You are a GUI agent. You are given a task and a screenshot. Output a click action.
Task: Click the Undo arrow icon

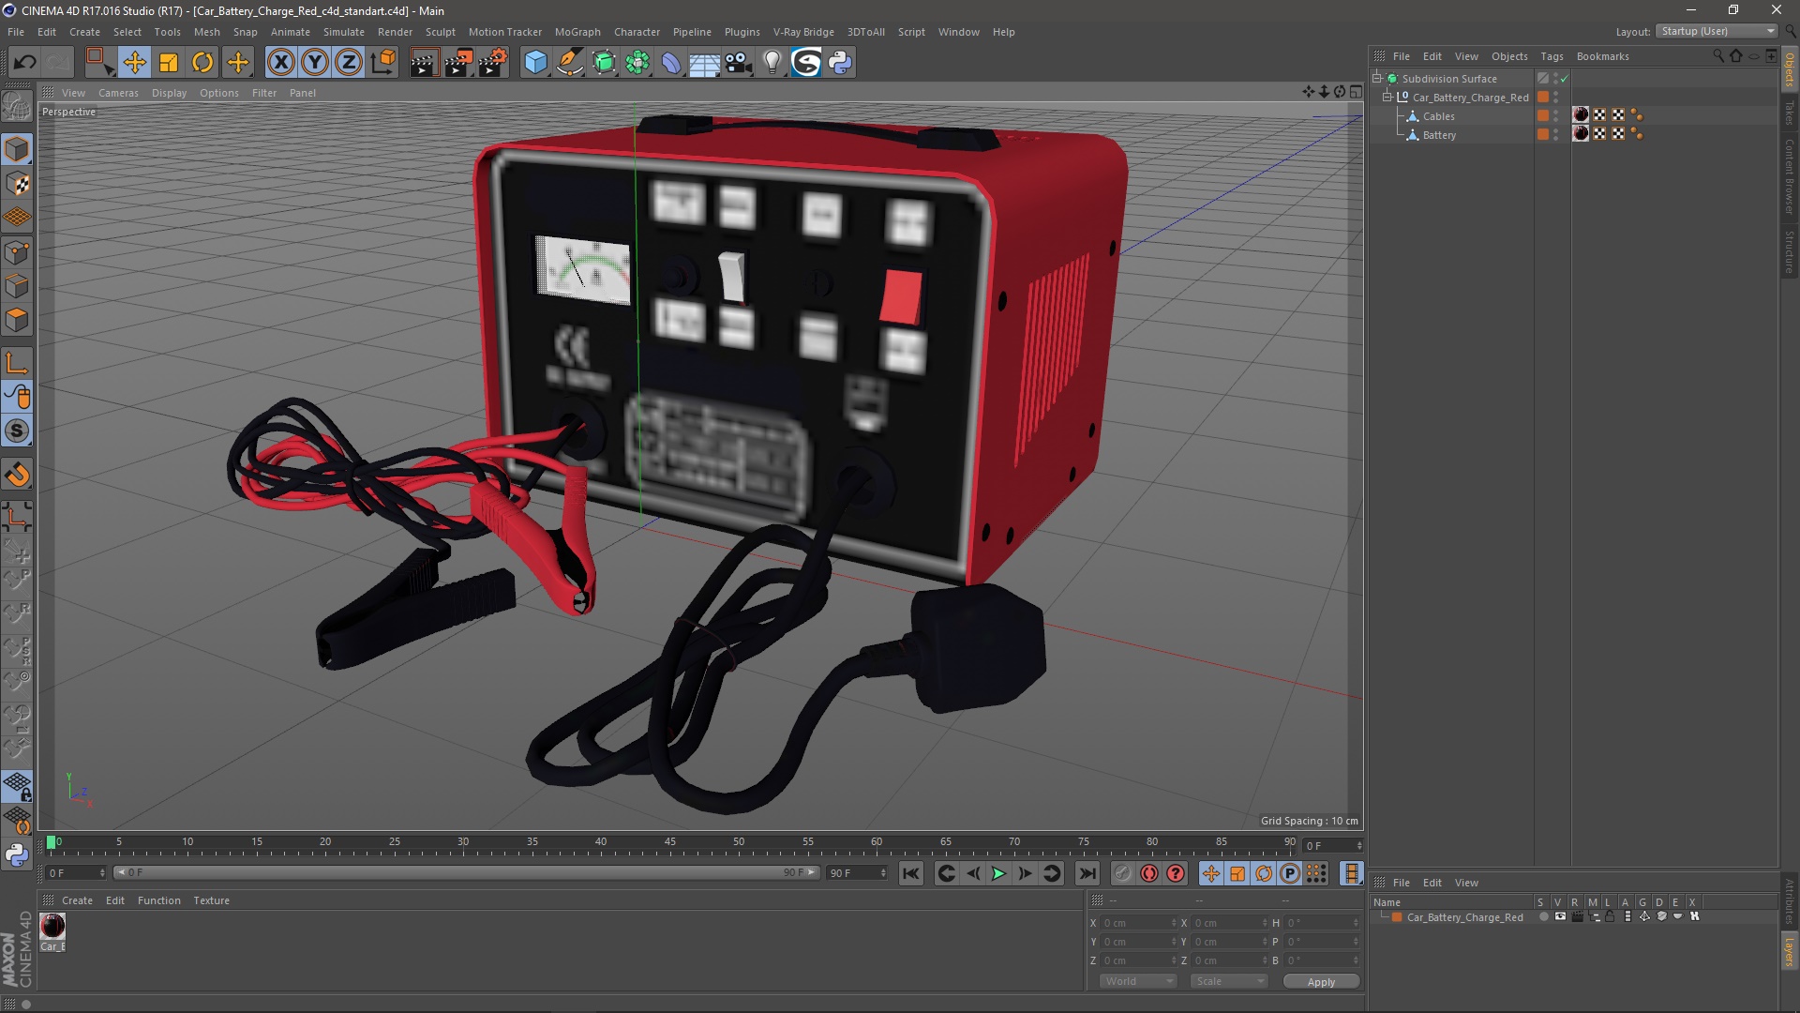pos(25,63)
